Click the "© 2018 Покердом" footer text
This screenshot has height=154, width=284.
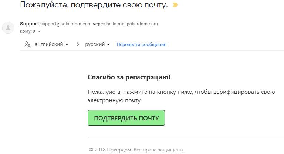(x=136, y=150)
